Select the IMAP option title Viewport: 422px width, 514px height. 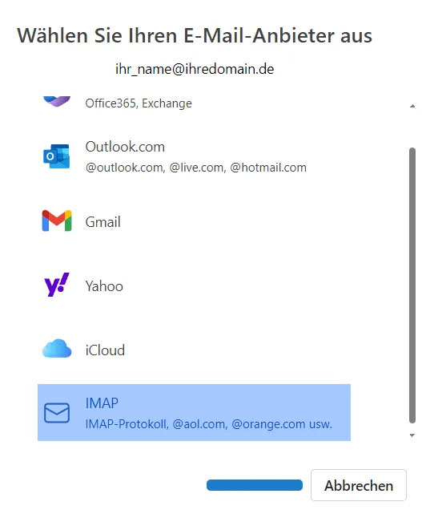(x=102, y=403)
